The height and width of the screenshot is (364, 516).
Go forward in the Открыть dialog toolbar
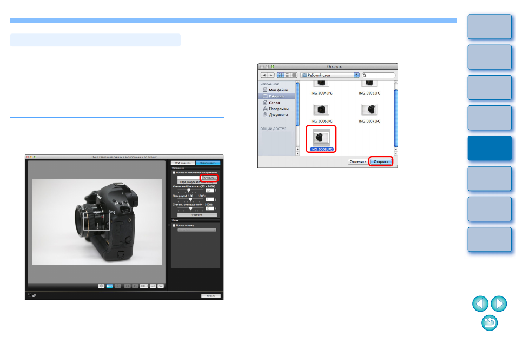[271, 75]
